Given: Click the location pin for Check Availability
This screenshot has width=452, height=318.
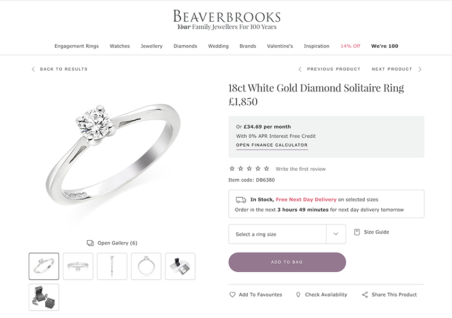Looking at the screenshot, I should (x=297, y=295).
